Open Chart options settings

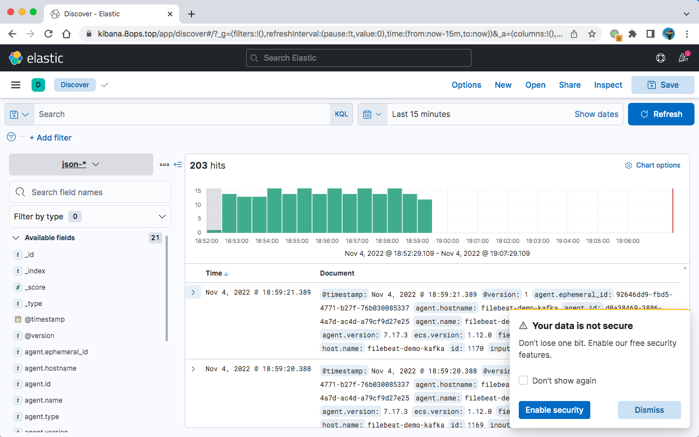653,165
